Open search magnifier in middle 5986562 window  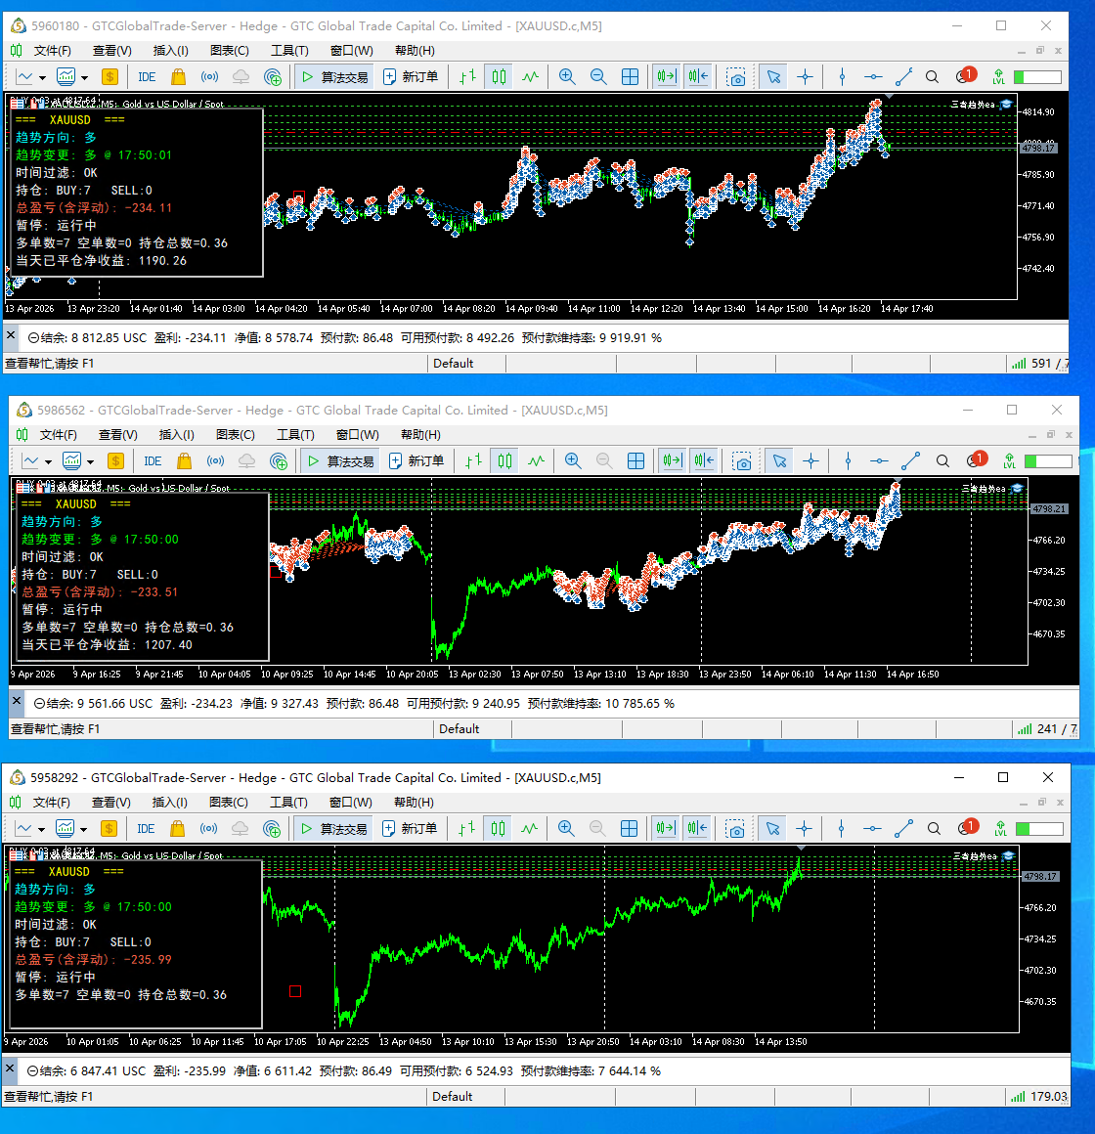[x=942, y=460]
